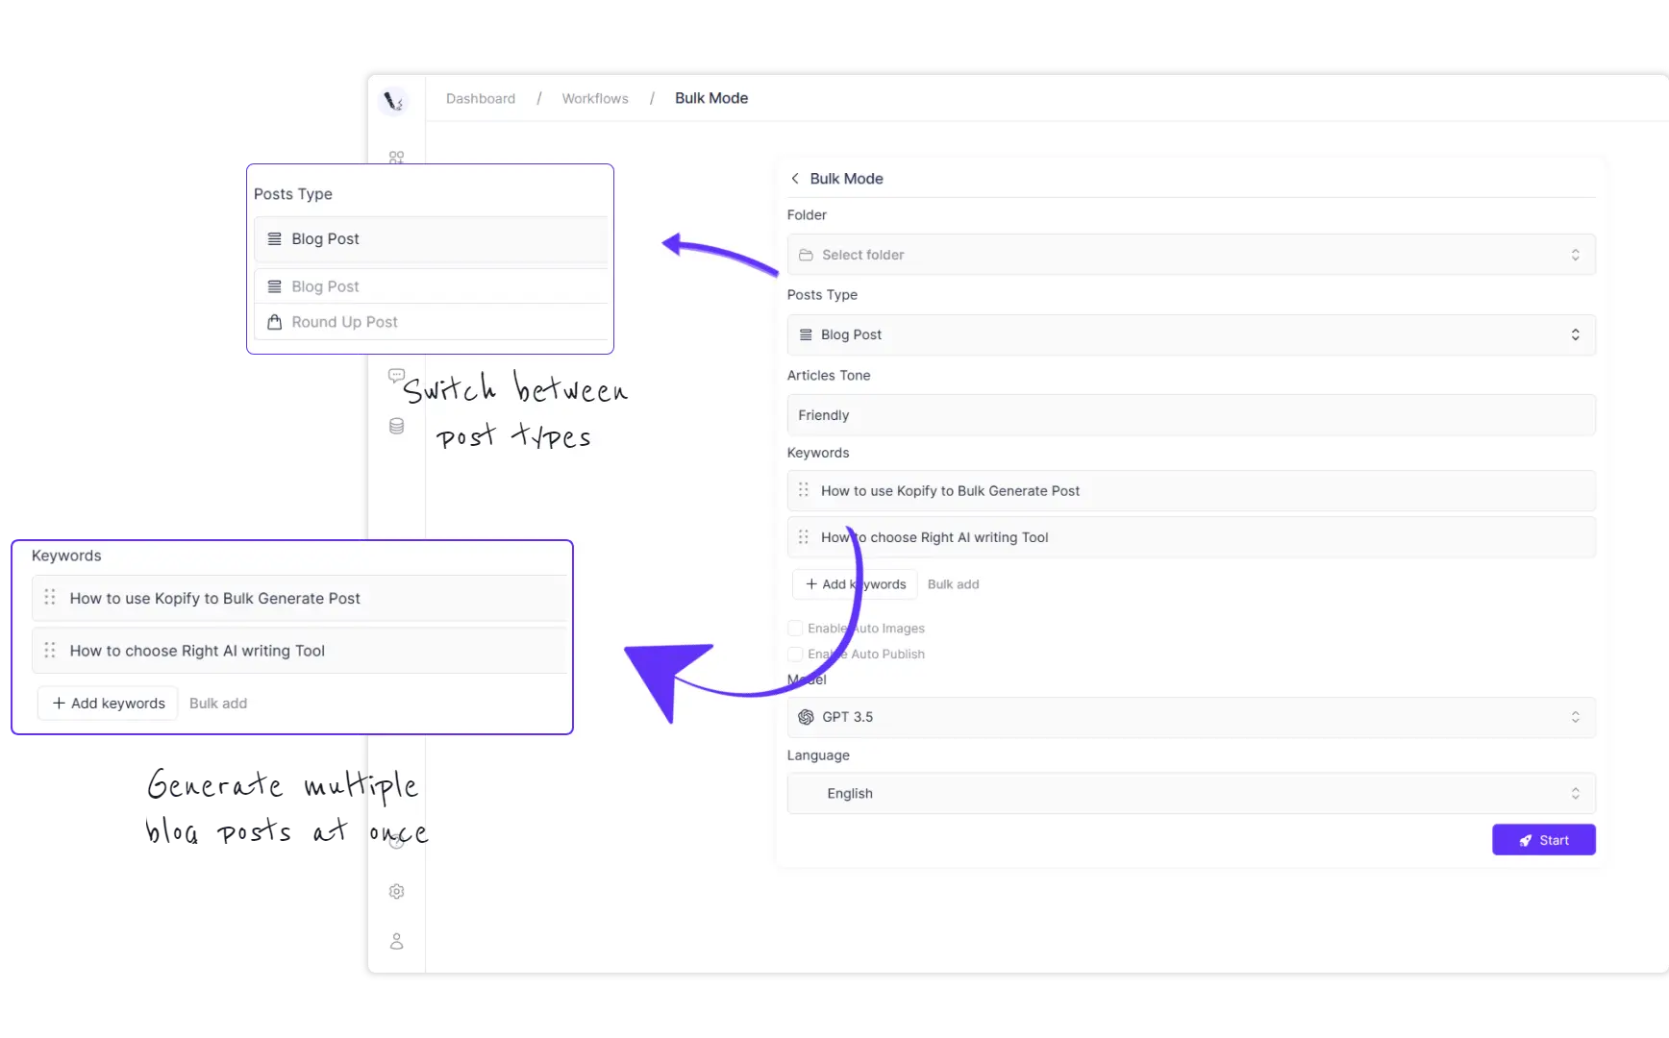1669x1038 pixels.
Task: Click the database sidebar icon
Action: click(396, 425)
